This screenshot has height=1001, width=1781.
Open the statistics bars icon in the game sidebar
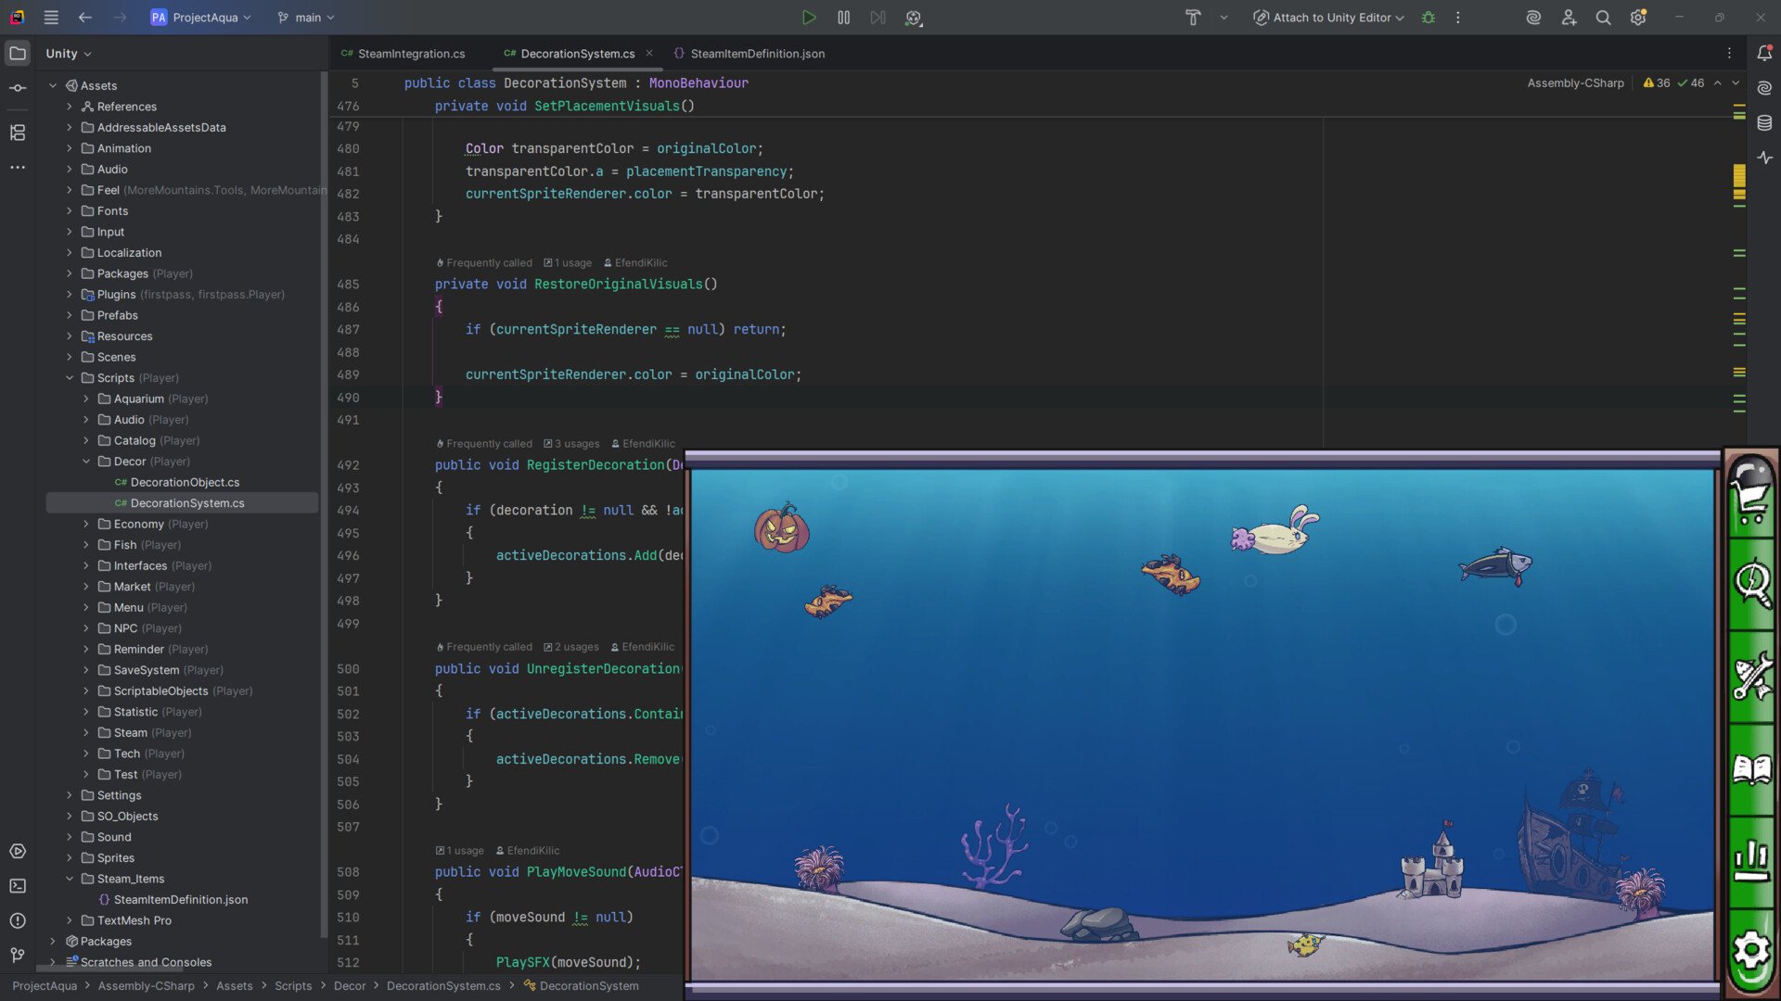point(1751,859)
